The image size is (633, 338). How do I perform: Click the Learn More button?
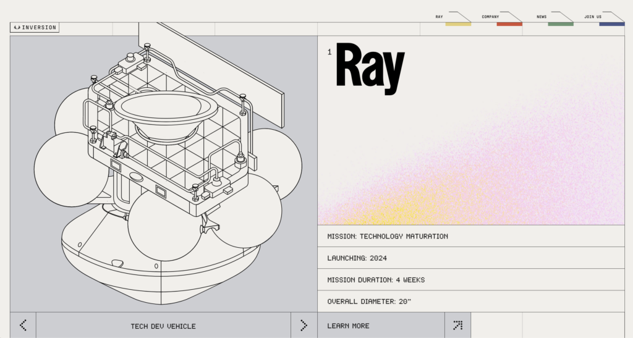tap(381, 325)
